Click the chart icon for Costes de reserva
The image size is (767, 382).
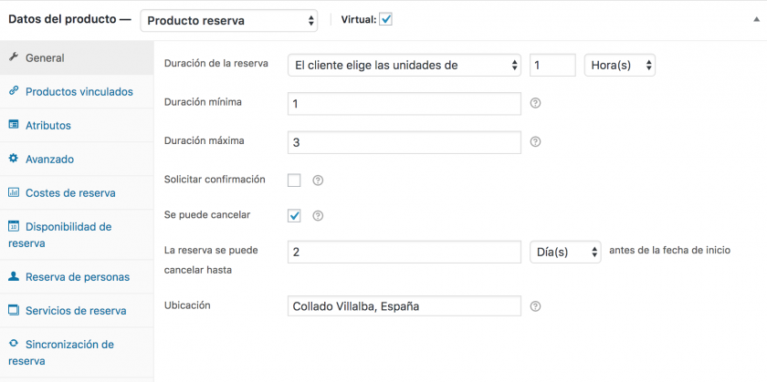(14, 192)
